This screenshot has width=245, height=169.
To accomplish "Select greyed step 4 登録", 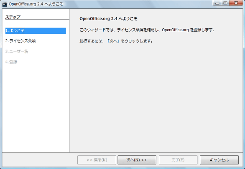I will 11,62.
